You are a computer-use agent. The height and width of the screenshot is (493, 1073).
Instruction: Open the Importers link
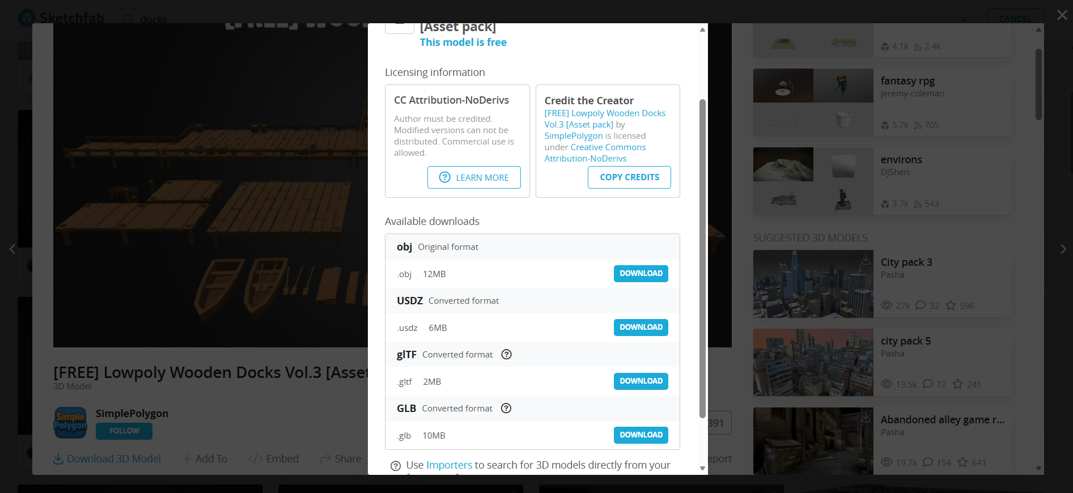[x=449, y=465]
